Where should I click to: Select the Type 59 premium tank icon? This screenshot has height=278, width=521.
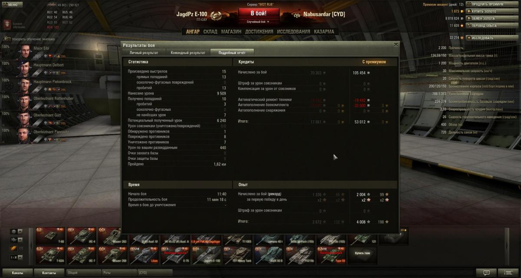tap(332, 256)
